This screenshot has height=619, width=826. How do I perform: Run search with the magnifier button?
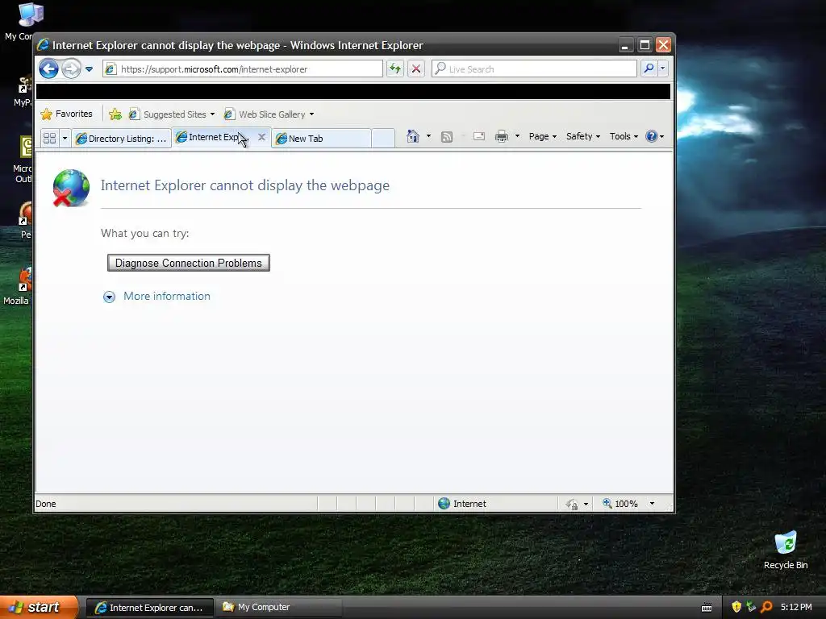(649, 69)
